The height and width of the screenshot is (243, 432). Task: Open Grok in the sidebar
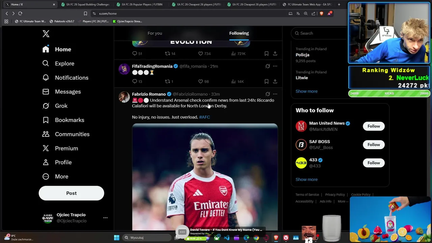coord(55,106)
